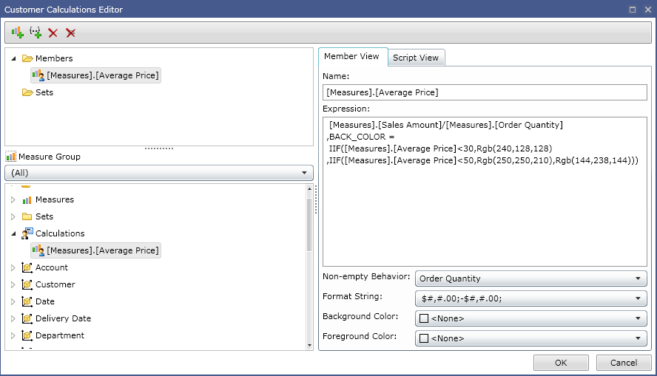Click the add calculated member toolbar icon

(18, 33)
